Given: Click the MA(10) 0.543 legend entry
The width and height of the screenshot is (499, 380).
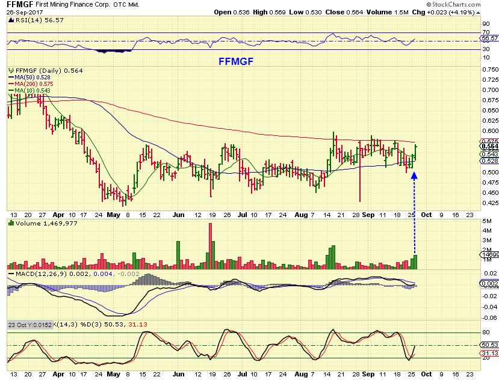Looking at the screenshot, I should click(x=33, y=91).
